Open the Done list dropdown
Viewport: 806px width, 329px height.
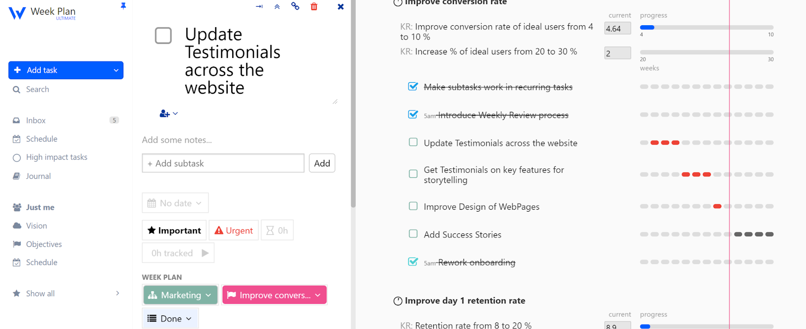point(170,318)
